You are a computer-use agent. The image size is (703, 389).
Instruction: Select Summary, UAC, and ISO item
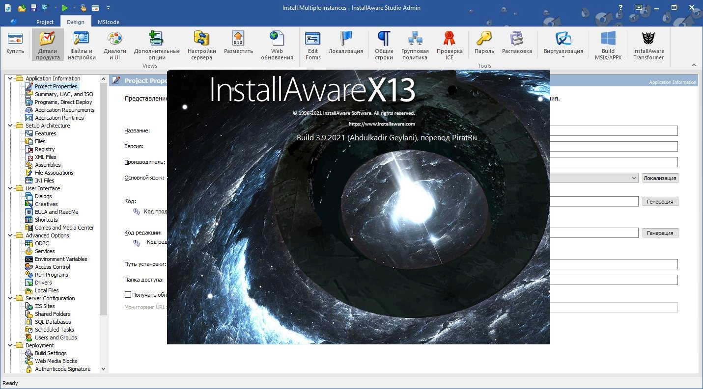coord(64,94)
